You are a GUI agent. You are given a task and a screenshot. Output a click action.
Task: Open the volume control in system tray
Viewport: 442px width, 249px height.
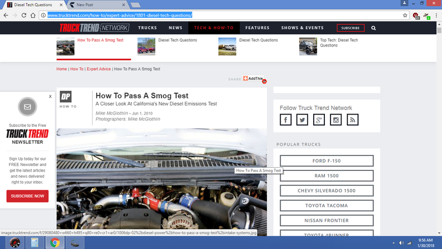tap(401, 243)
